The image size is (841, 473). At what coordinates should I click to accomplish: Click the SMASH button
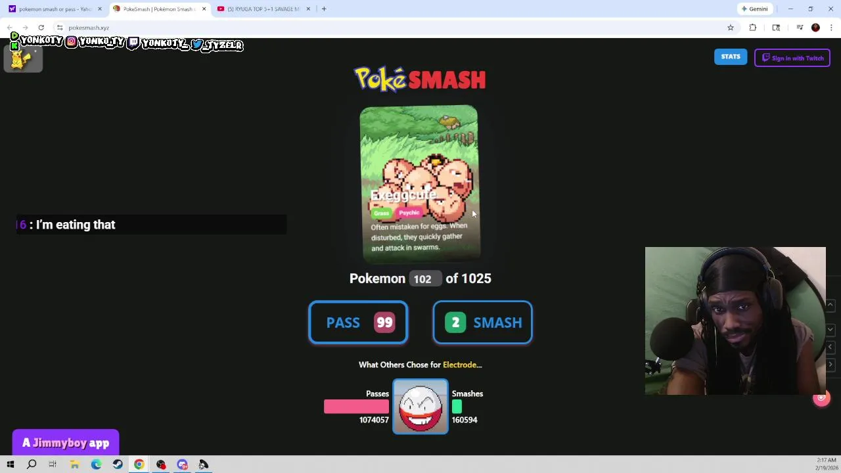[x=482, y=323]
